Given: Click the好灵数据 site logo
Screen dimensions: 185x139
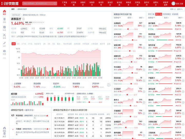Looking at the screenshot, I should pyautogui.click(x=10, y=3).
